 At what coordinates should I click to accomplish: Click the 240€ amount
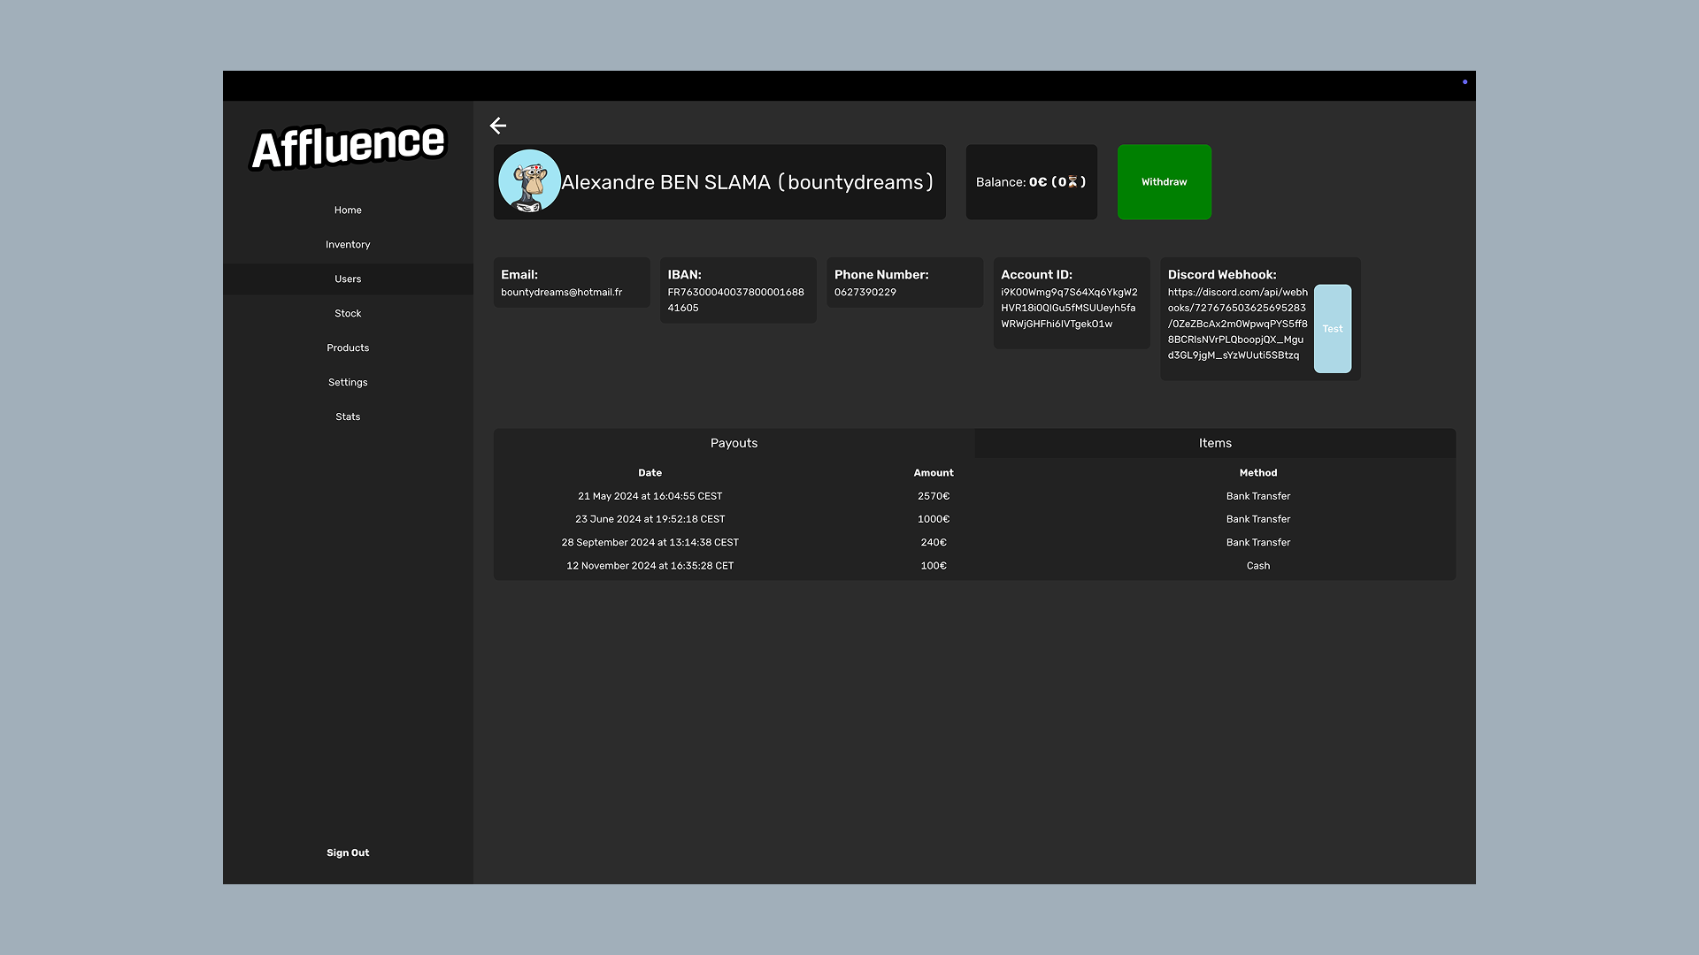pyautogui.click(x=934, y=542)
